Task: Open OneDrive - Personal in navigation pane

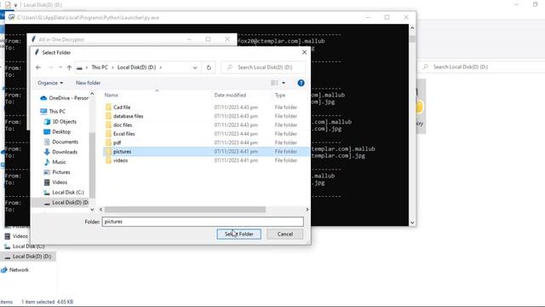Action: pyautogui.click(x=65, y=98)
